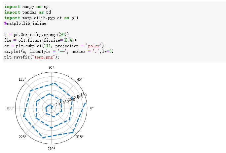Click the 180° angle label
Viewport: 226px width, 153px height.
(10, 108)
